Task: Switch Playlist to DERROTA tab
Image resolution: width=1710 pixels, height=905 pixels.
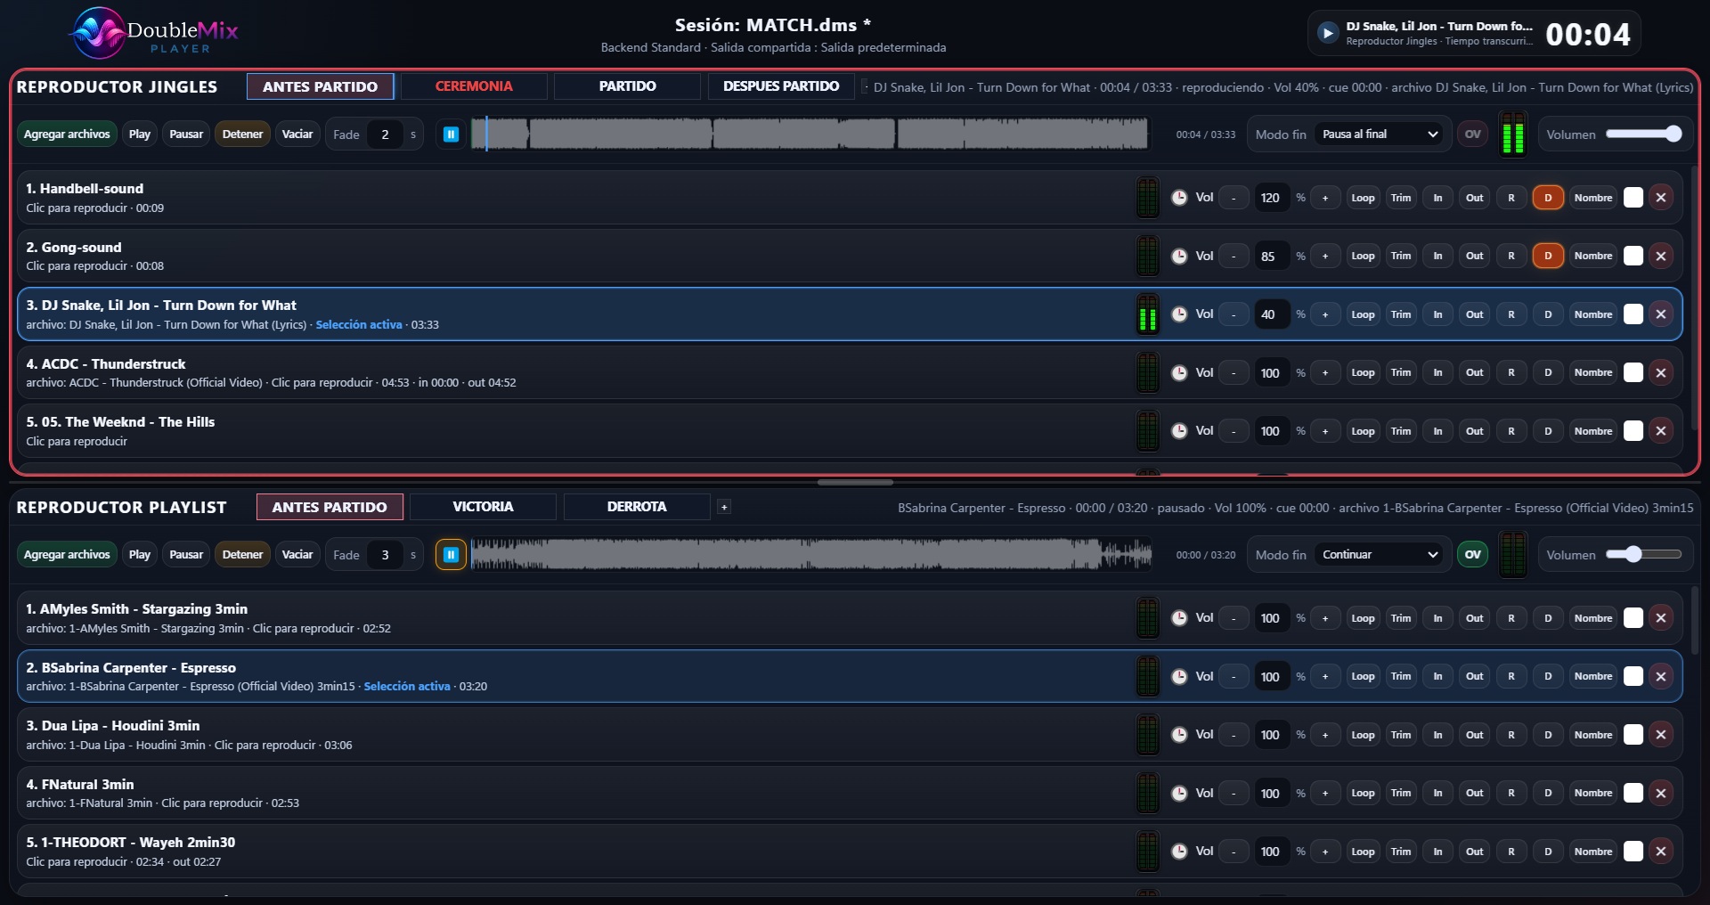Action: coord(637,507)
